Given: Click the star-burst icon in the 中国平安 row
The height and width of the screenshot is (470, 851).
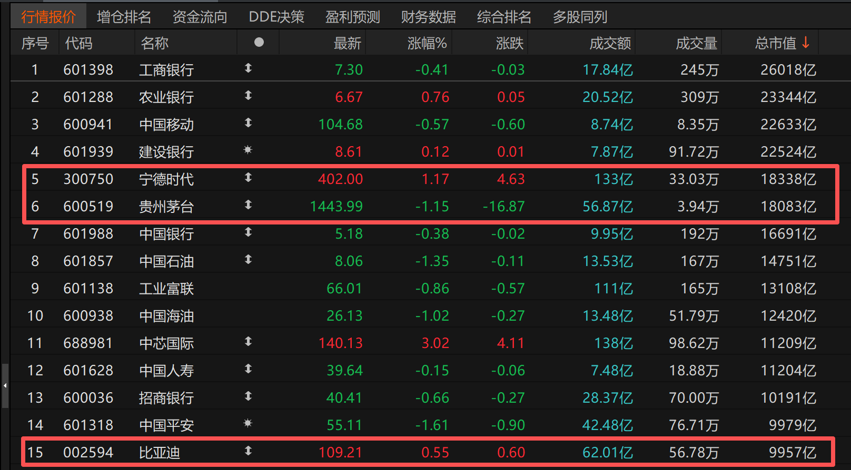Looking at the screenshot, I should point(248,423).
